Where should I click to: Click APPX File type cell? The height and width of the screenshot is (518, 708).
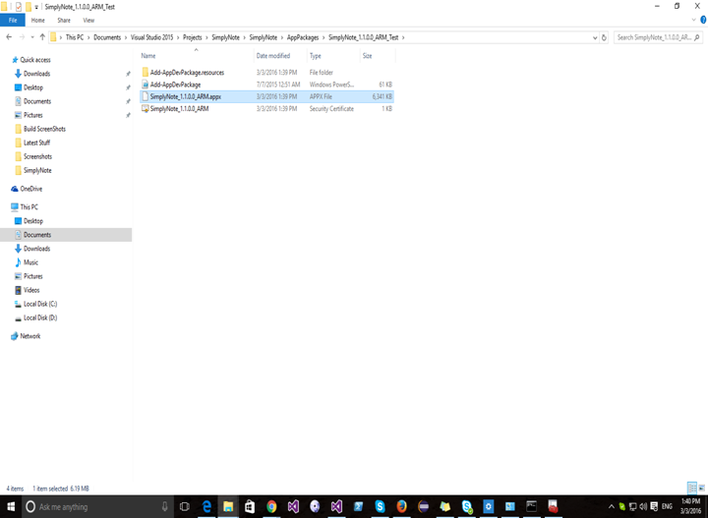tap(321, 96)
